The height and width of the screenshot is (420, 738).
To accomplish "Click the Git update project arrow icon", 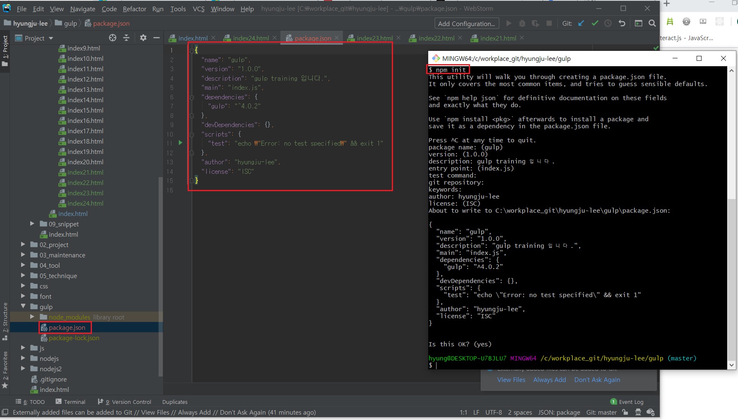I will tap(581, 24).
